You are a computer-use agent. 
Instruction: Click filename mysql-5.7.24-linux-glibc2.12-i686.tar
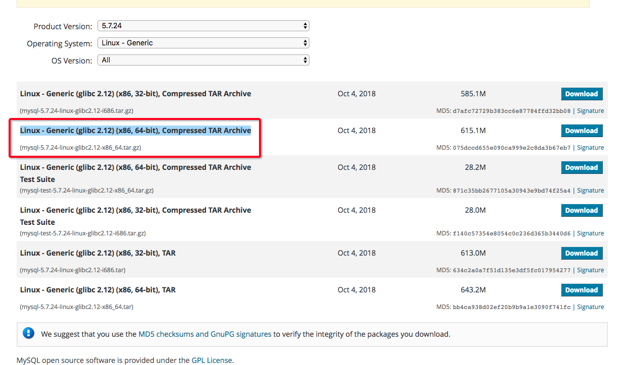[73, 270]
